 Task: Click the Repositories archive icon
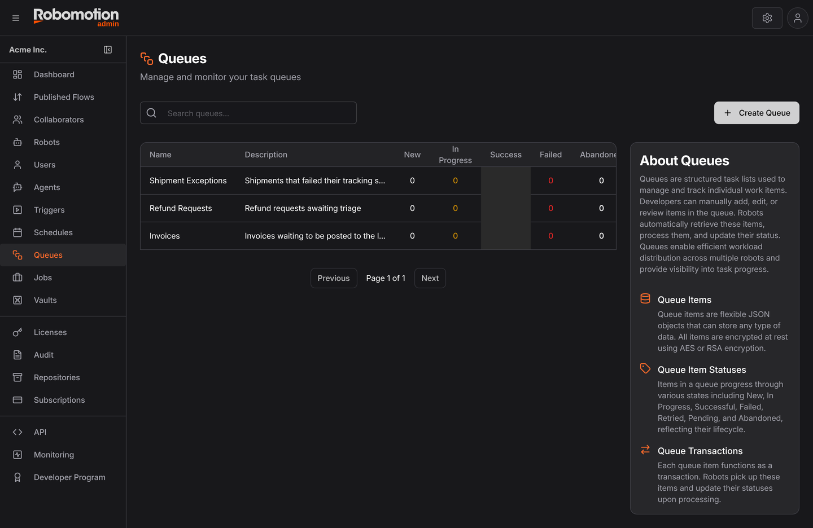pyautogui.click(x=18, y=377)
